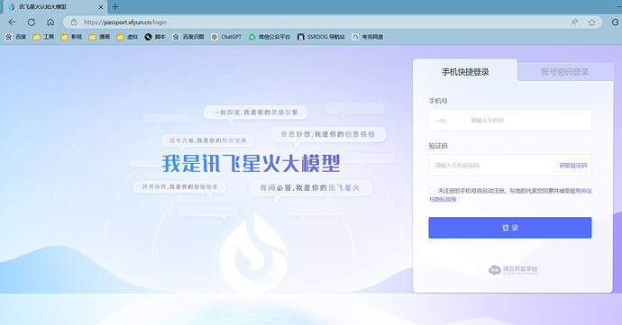This screenshot has width=622, height=325.
Task: Open read aloud icon in address bar
Action: (x=574, y=23)
